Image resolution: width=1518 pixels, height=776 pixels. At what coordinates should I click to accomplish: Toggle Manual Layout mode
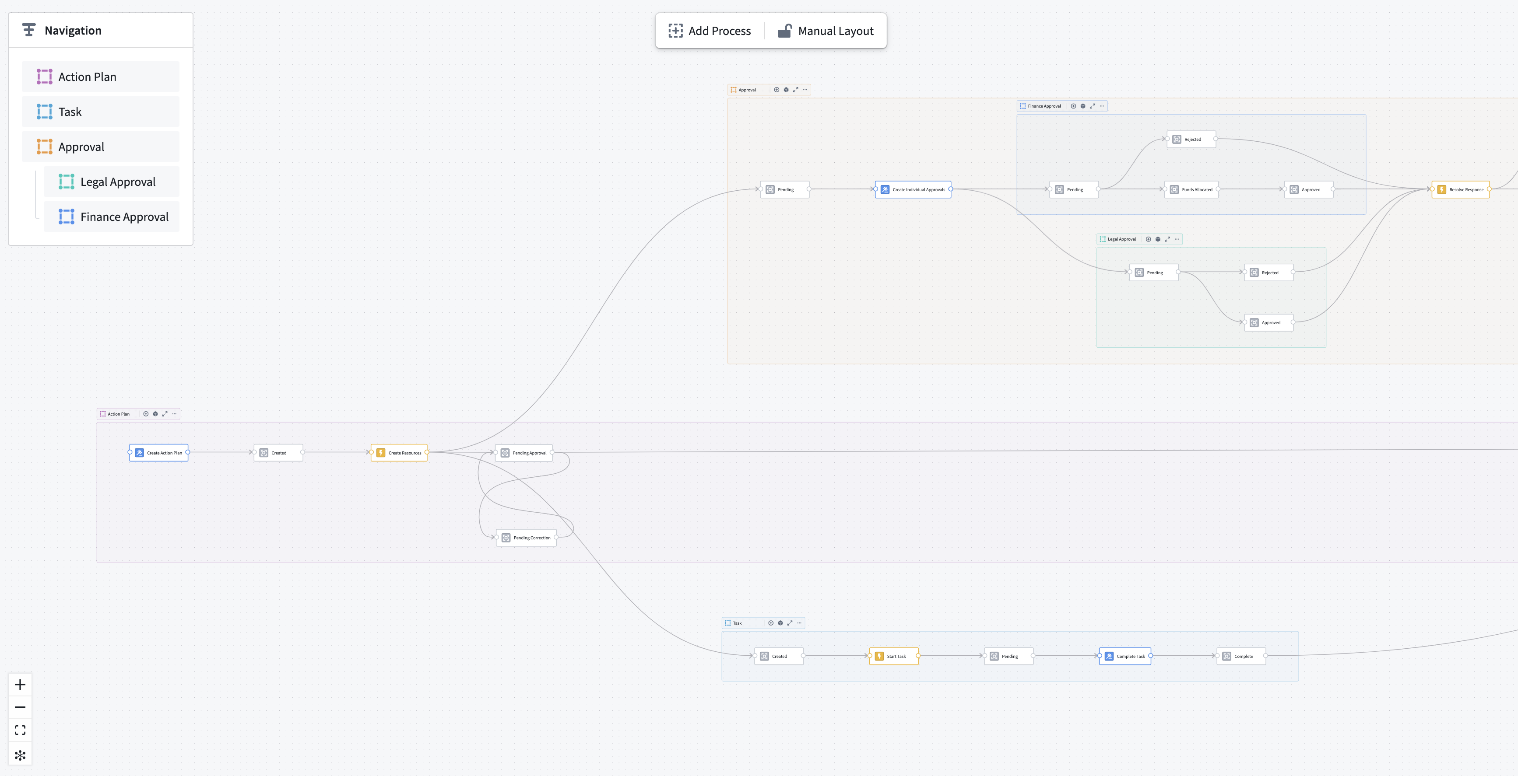coord(827,30)
